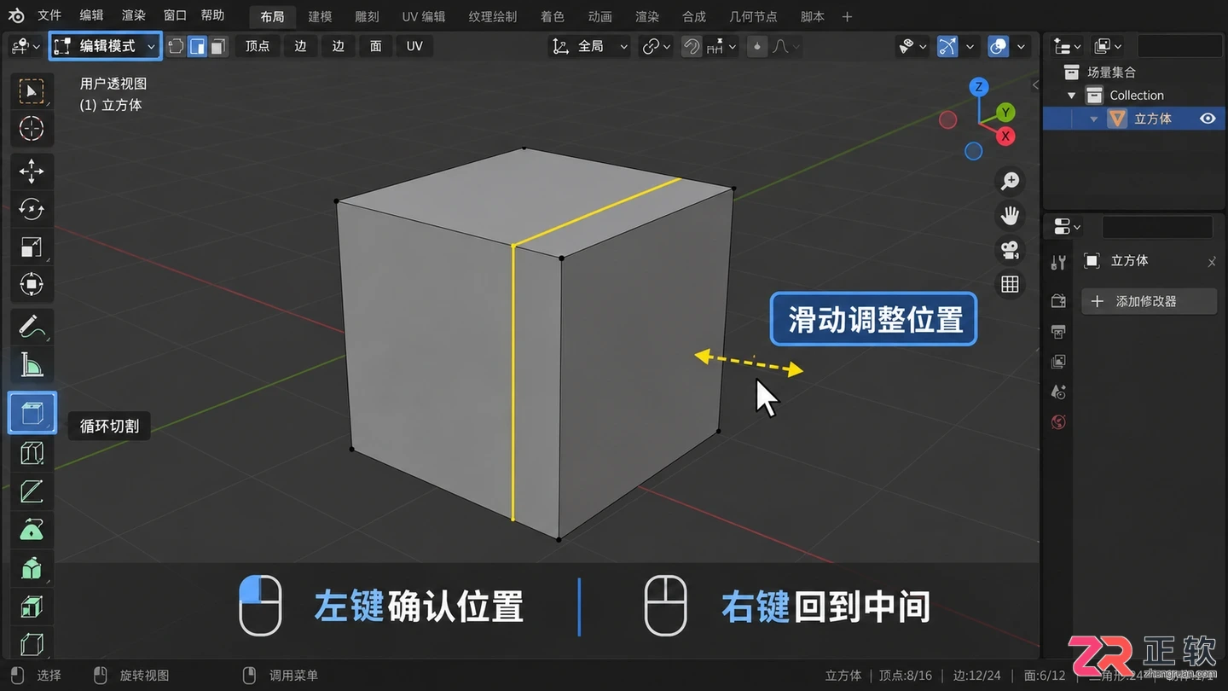Click the outliner search field
The height and width of the screenshot is (691, 1228).
point(1179,46)
